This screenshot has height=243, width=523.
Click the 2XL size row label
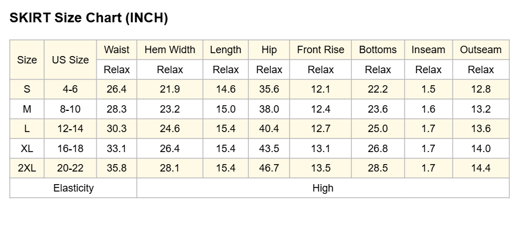pyautogui.click(x=27, y=168)
